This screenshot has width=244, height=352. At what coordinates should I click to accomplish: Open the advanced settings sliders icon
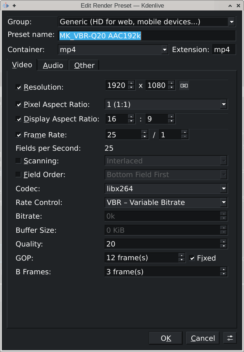230,338
